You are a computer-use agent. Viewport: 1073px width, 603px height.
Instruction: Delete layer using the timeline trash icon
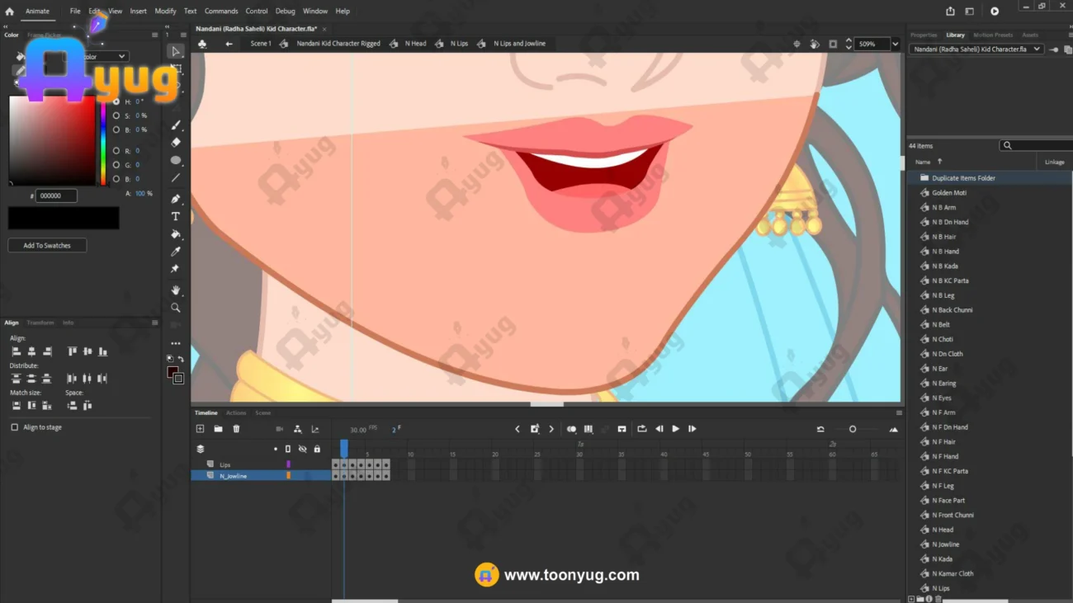pos(236,429)
